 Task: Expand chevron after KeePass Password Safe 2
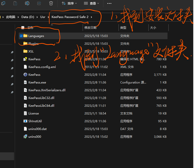pos(91,17)
